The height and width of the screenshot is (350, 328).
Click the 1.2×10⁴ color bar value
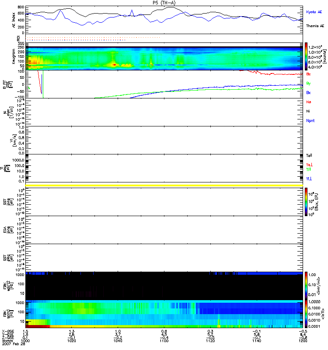pyautogui.click(x=315, y=47)
